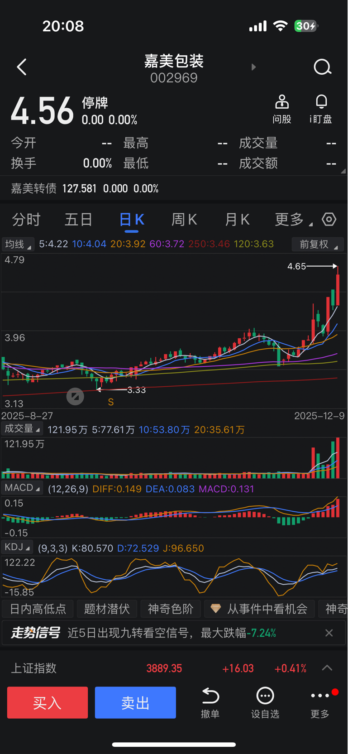Image resolution: width=348 pixels, height=754 pixels.
Task: Tap the Wi-Fi icon in status bar
Action: point(281,26)
